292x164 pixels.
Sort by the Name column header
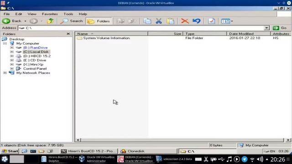click(x=111, y=34)
